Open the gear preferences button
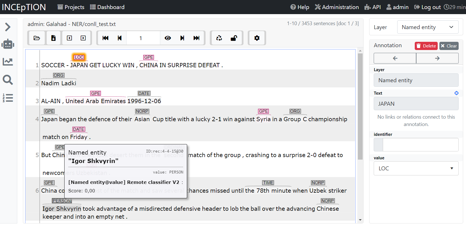Screen dimensions: 466x226 click(257, 38)
